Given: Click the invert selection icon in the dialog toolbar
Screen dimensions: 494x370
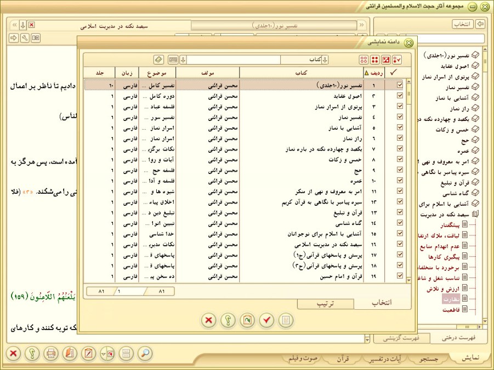Looking at the screenshot, I should pos(385,60).
